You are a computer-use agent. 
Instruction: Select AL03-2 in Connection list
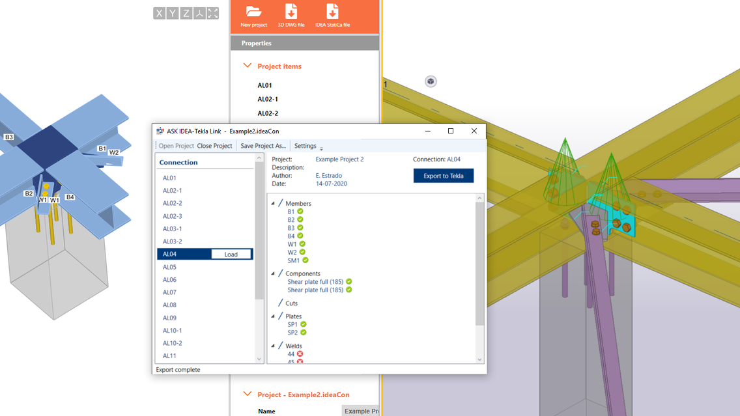click(172, 242)
